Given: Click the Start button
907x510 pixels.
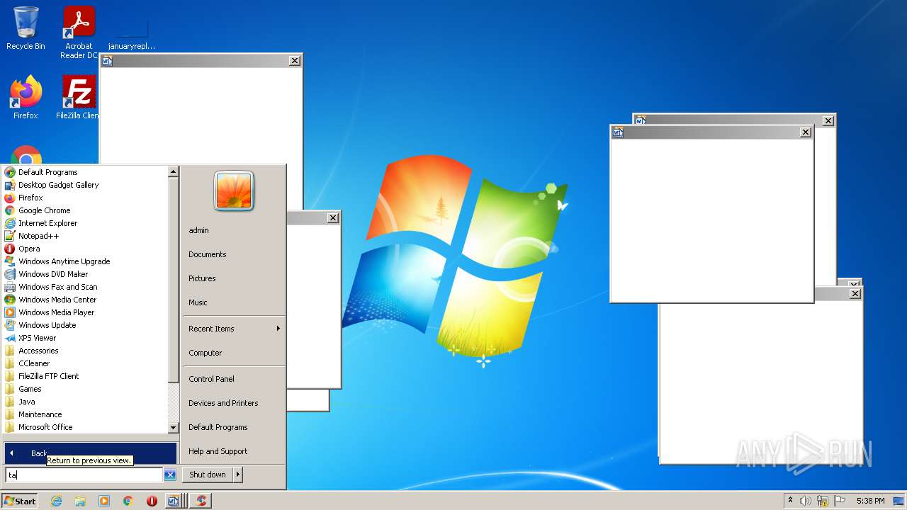Looking at the screenshot, I should tap(20, 501).
